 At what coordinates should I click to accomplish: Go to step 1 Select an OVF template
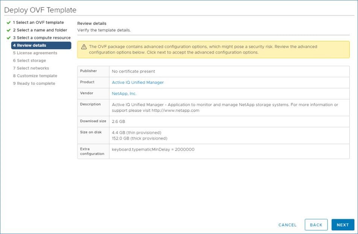(38, 23)
